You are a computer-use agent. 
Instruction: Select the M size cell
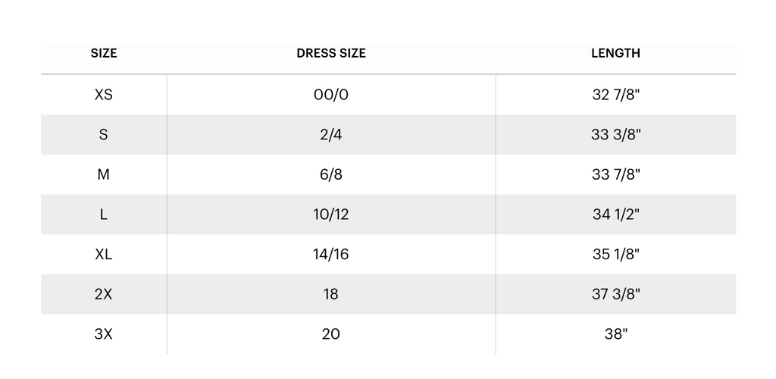pos(104,175)
